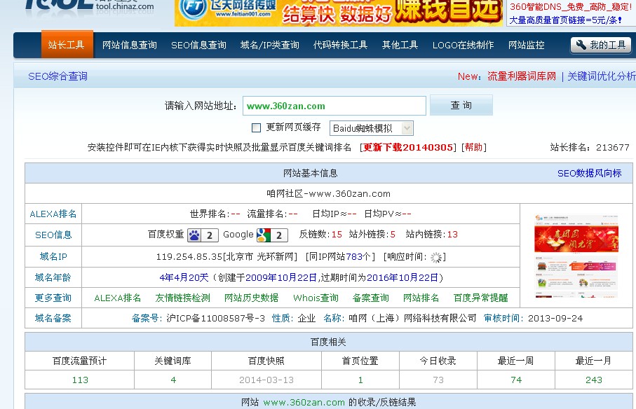The width and height of the screenshot is (636, 409).
Task: Open the 网站排名 link
Action: [421, 298]
